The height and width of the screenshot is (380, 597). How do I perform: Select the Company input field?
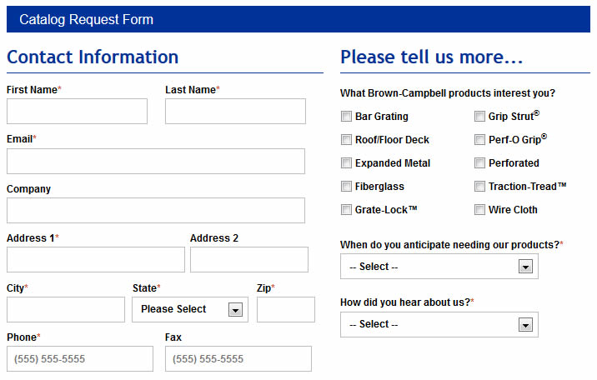[x=156, y=211]
